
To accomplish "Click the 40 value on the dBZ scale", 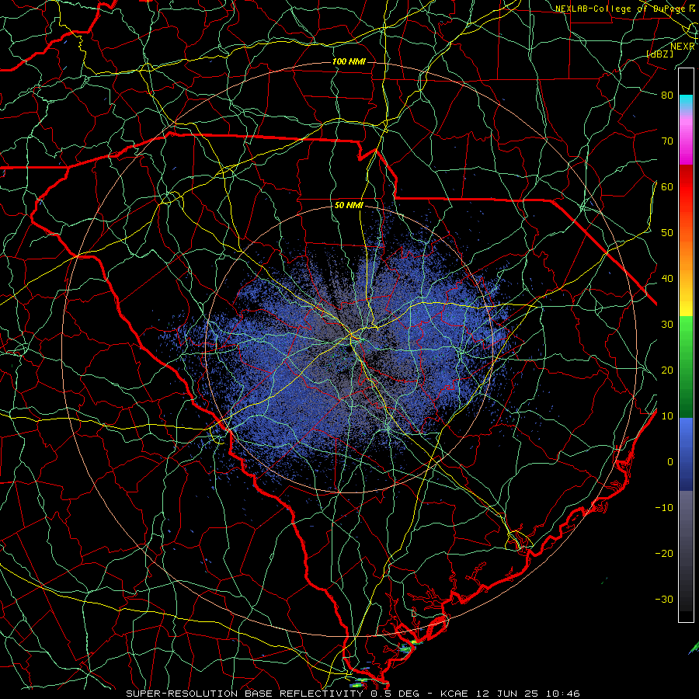I will (x=667, y=278).
